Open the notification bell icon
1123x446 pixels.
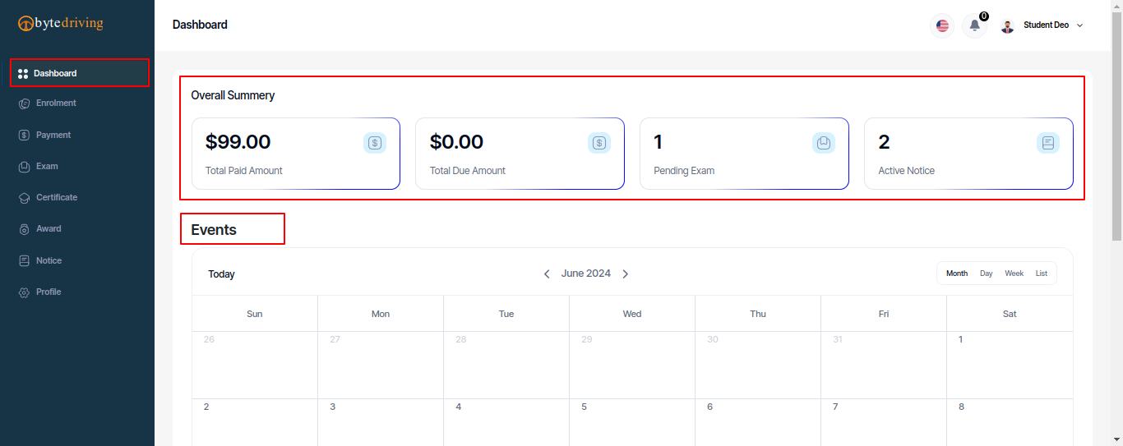[x=975, y=25]
